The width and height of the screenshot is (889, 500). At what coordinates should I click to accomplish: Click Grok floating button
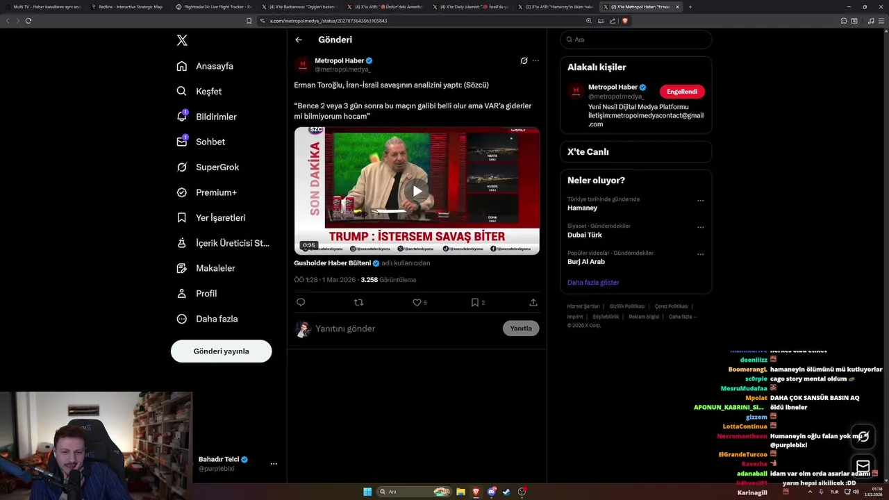coord(863,436)
